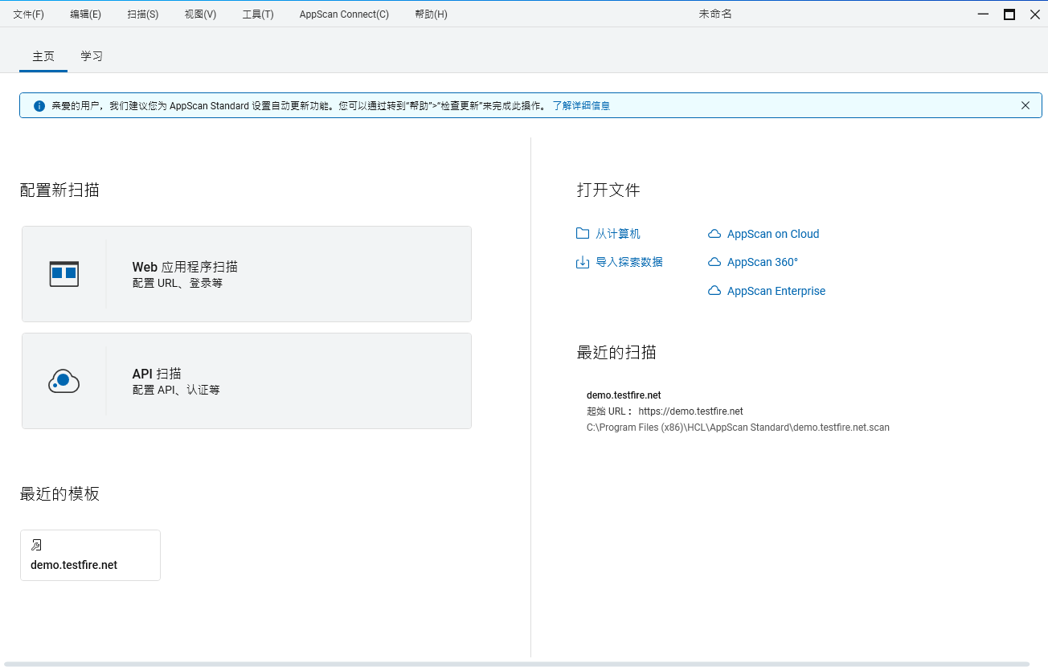Open AppScan on Cloud link
The image size is (1048, 671).
tap(773, 234)
